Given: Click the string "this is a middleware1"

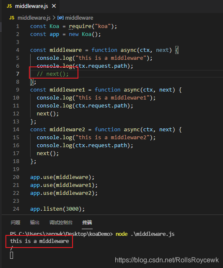Looking at the screenshot, I should [113, 98].
